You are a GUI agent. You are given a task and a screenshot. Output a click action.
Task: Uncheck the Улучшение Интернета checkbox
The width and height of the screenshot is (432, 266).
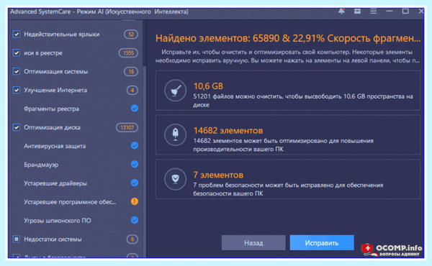(17, 90)
